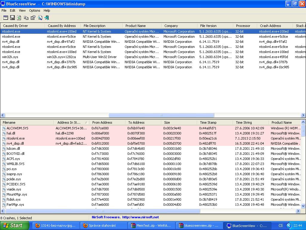Click the file icon beside pciide.sys
Screen dimensions: 306x230
(4, 179)
